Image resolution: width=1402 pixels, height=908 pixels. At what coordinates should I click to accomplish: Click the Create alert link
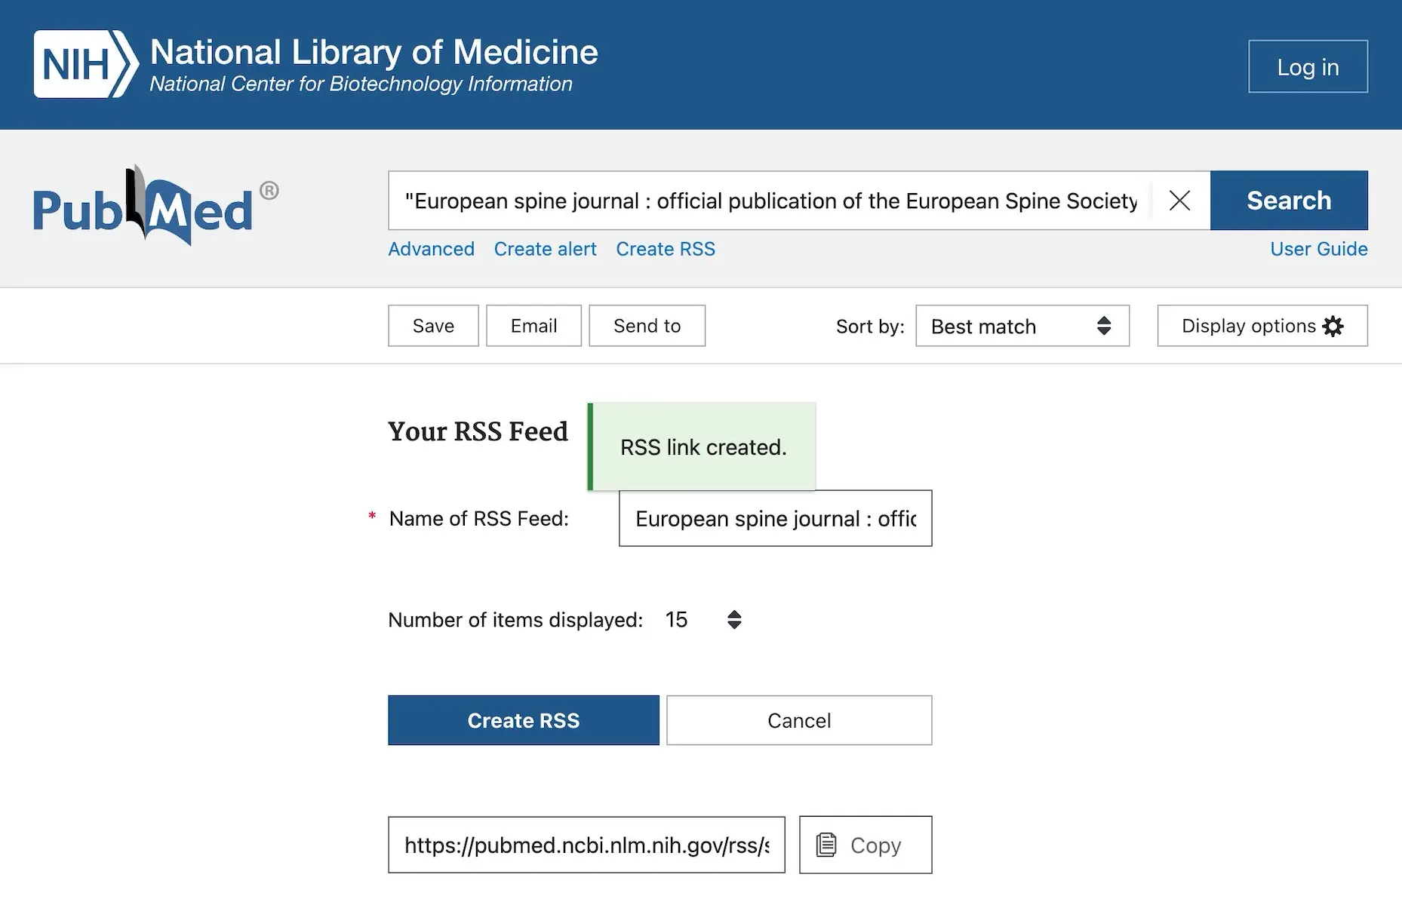click(545, 249)
